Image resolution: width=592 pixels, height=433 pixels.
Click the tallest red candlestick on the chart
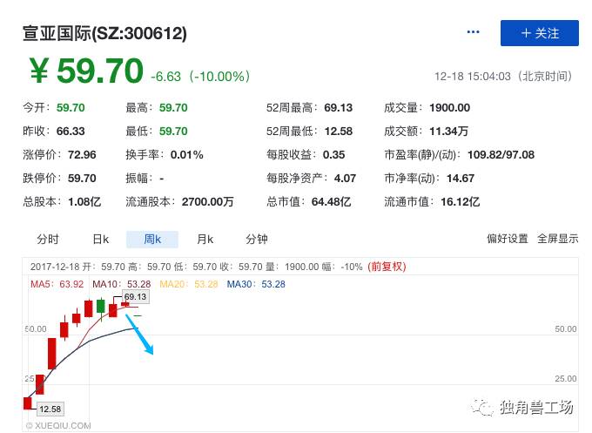[51, 354]
